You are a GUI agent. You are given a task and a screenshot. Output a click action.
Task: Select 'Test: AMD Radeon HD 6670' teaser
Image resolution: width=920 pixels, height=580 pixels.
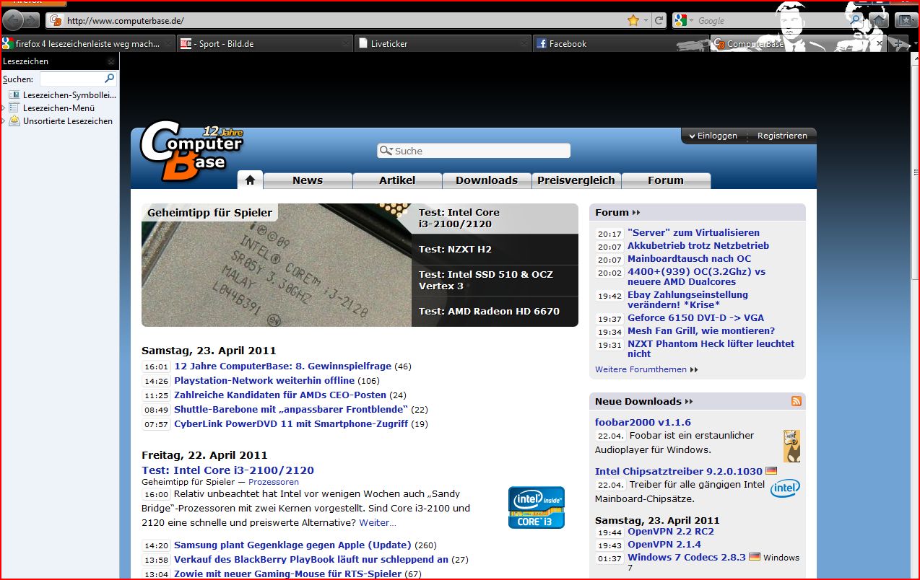pyautogui.click(x=495, y=312)
